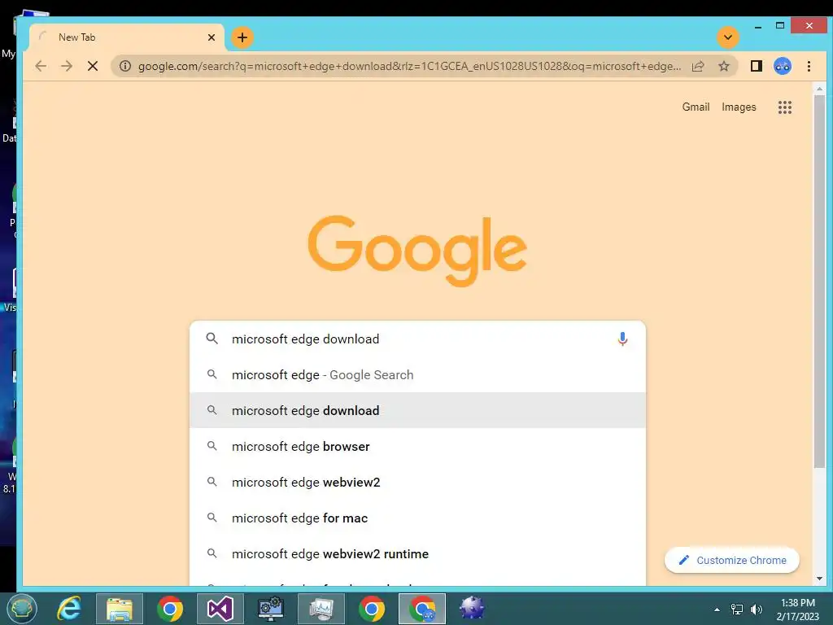Open Chrome's three-dot menu
The image size is (833, 625).
coord(809,67)
